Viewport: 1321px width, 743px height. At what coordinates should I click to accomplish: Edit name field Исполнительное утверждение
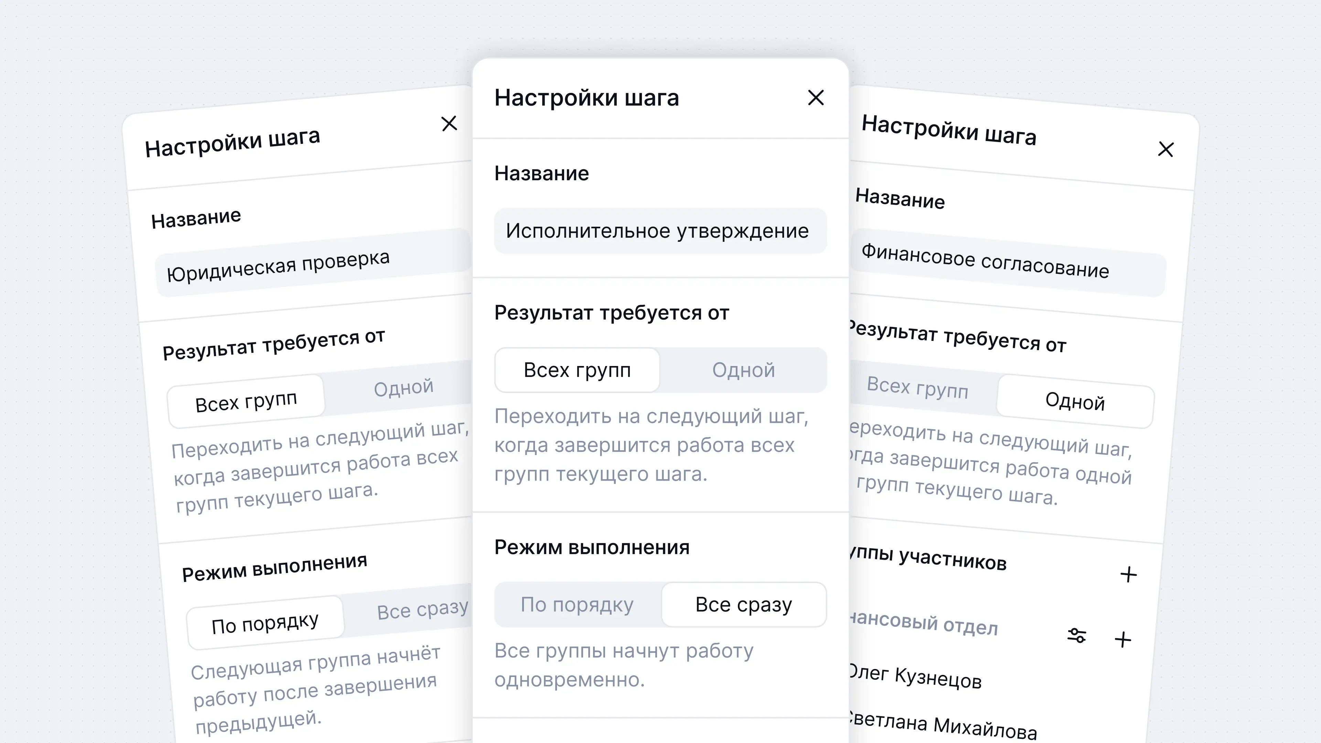tap(660, 231)
